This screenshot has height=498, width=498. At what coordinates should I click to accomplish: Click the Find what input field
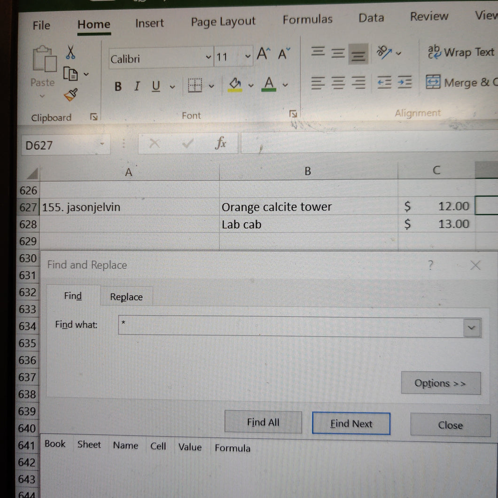coord(291,326)
